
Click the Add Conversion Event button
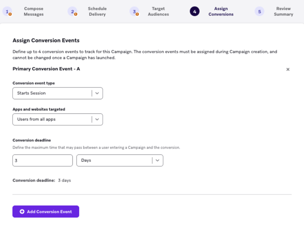tap(46, 211)
